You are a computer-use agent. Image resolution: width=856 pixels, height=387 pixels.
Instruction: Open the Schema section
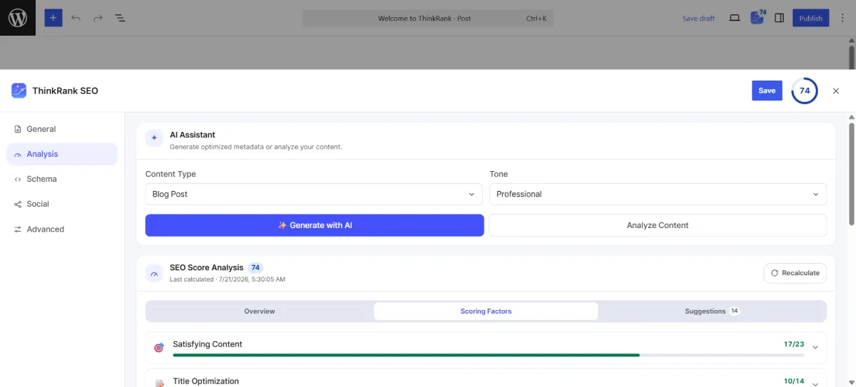coord(62,179)
